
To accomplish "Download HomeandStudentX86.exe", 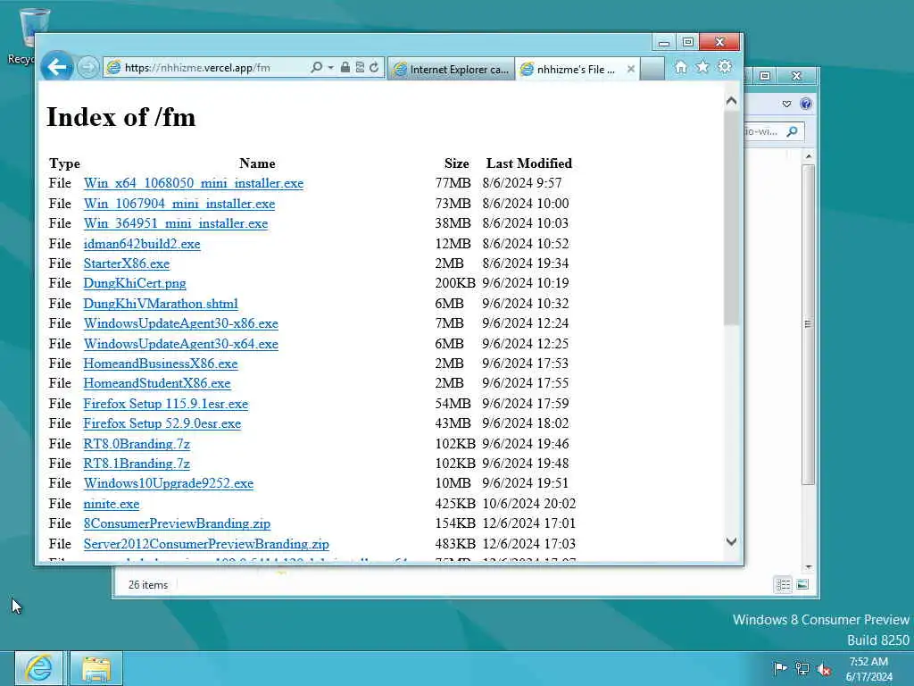I will tap(157, 384).
